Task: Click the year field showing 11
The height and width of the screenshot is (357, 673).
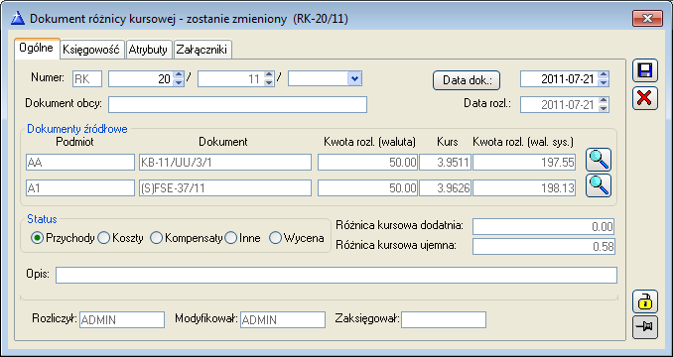Action: [x=230, y=79]
